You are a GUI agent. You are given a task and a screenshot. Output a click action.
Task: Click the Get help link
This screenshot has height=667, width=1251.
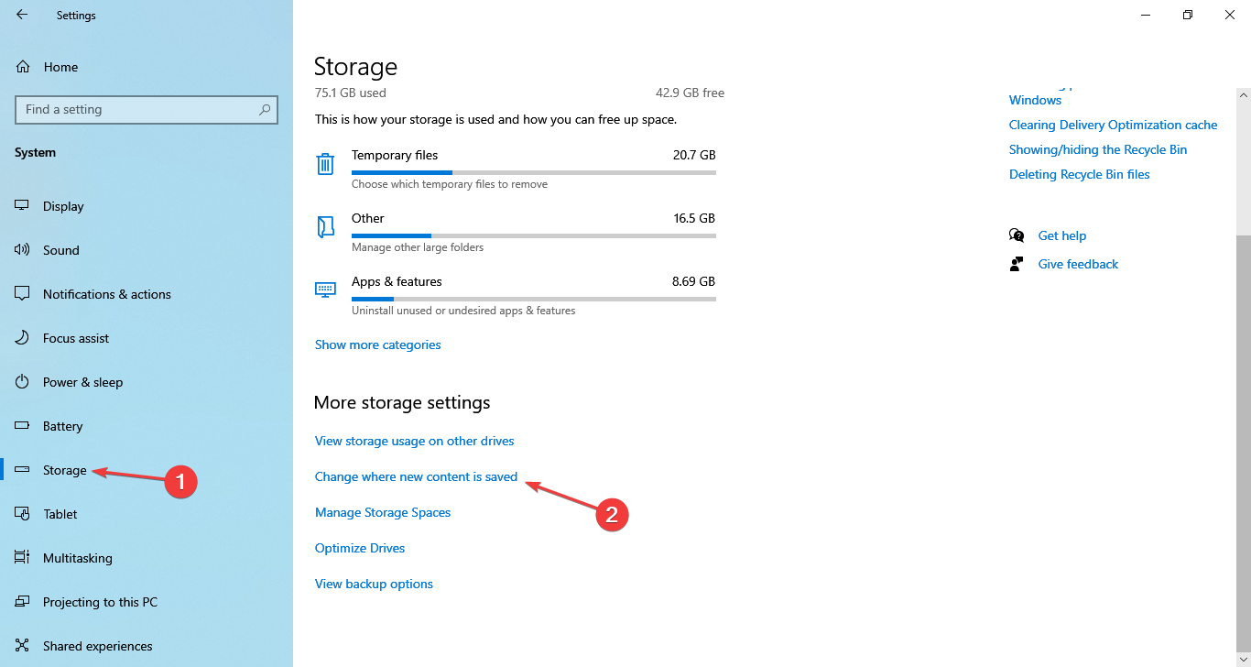[1061, 235]
